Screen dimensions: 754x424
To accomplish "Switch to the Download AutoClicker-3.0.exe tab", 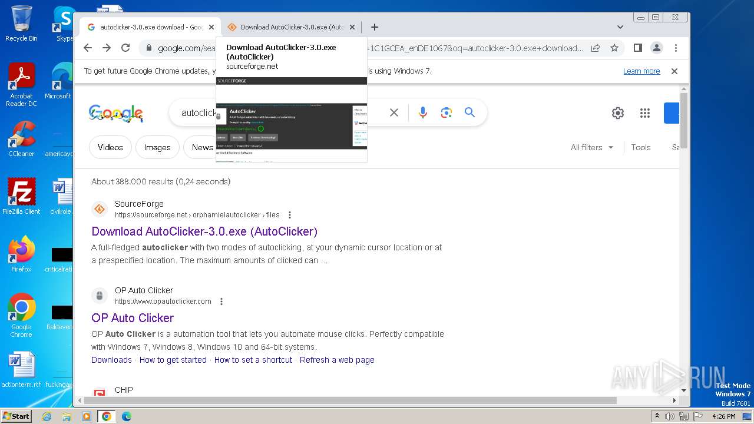I will (292, 27).
